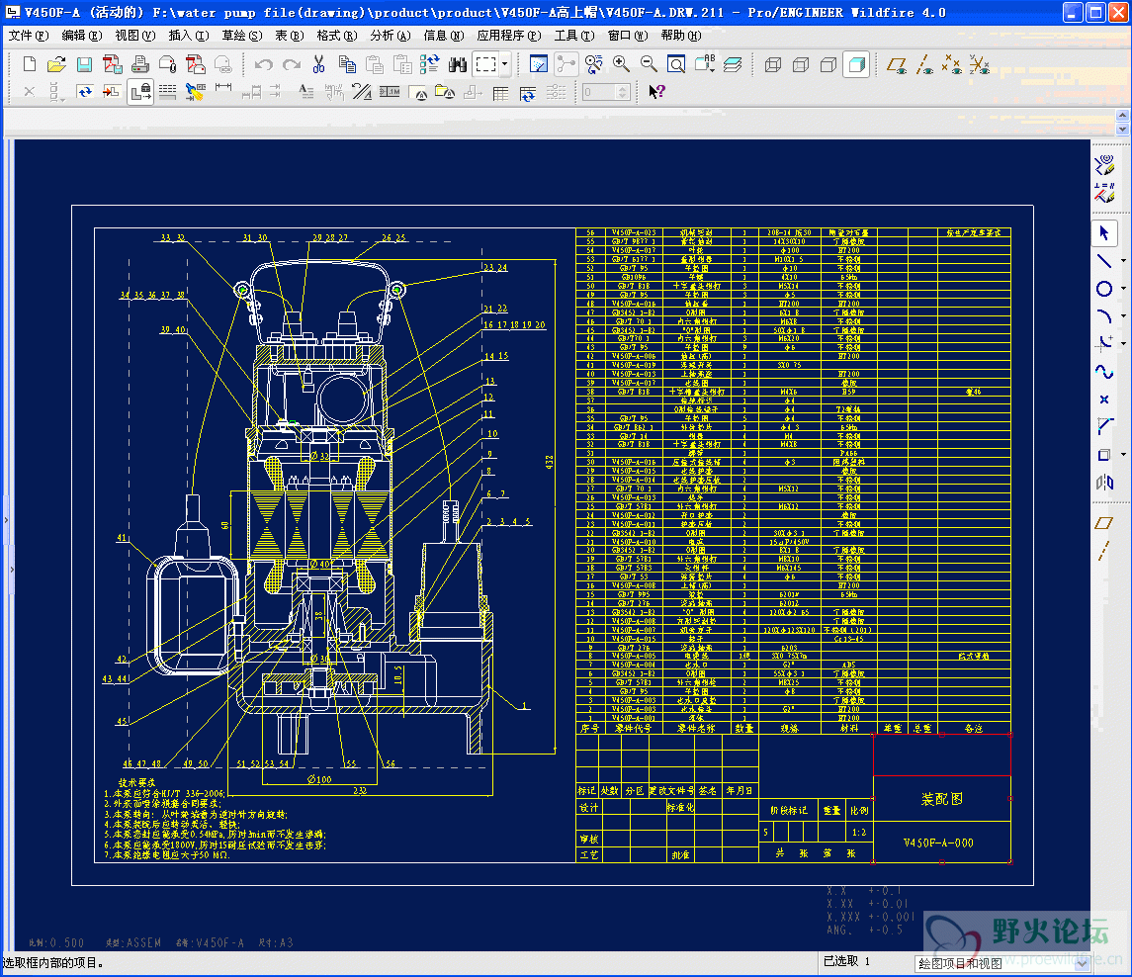Open the 分析 (Analysis) menu

click(391, 36)
